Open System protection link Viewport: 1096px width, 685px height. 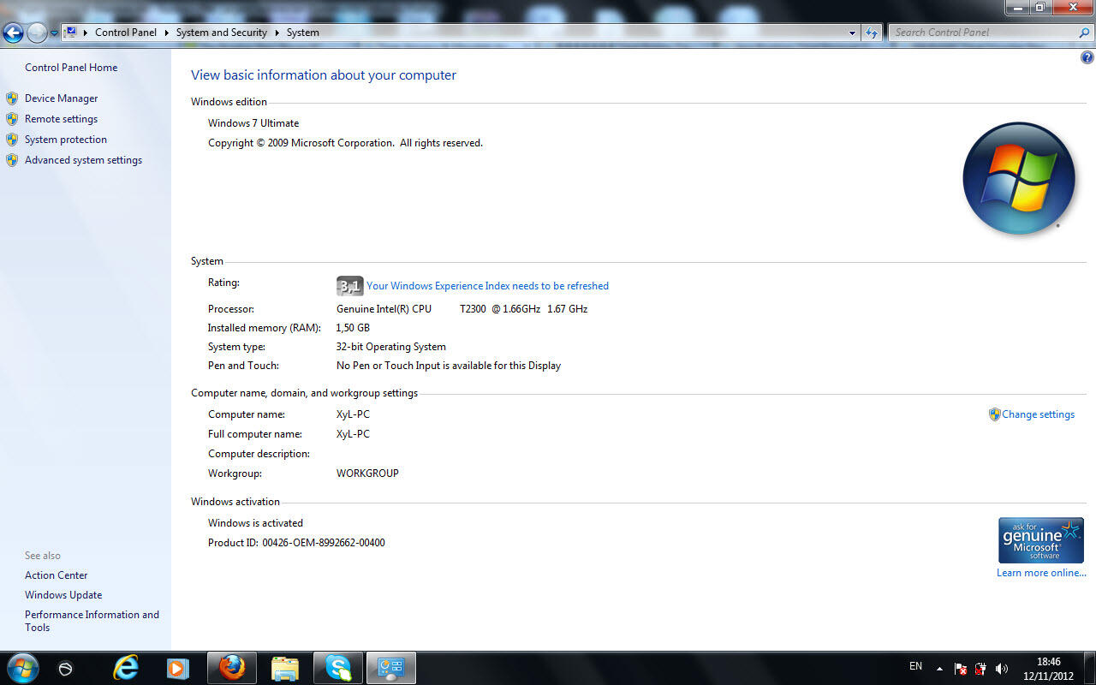pos(66,140)
